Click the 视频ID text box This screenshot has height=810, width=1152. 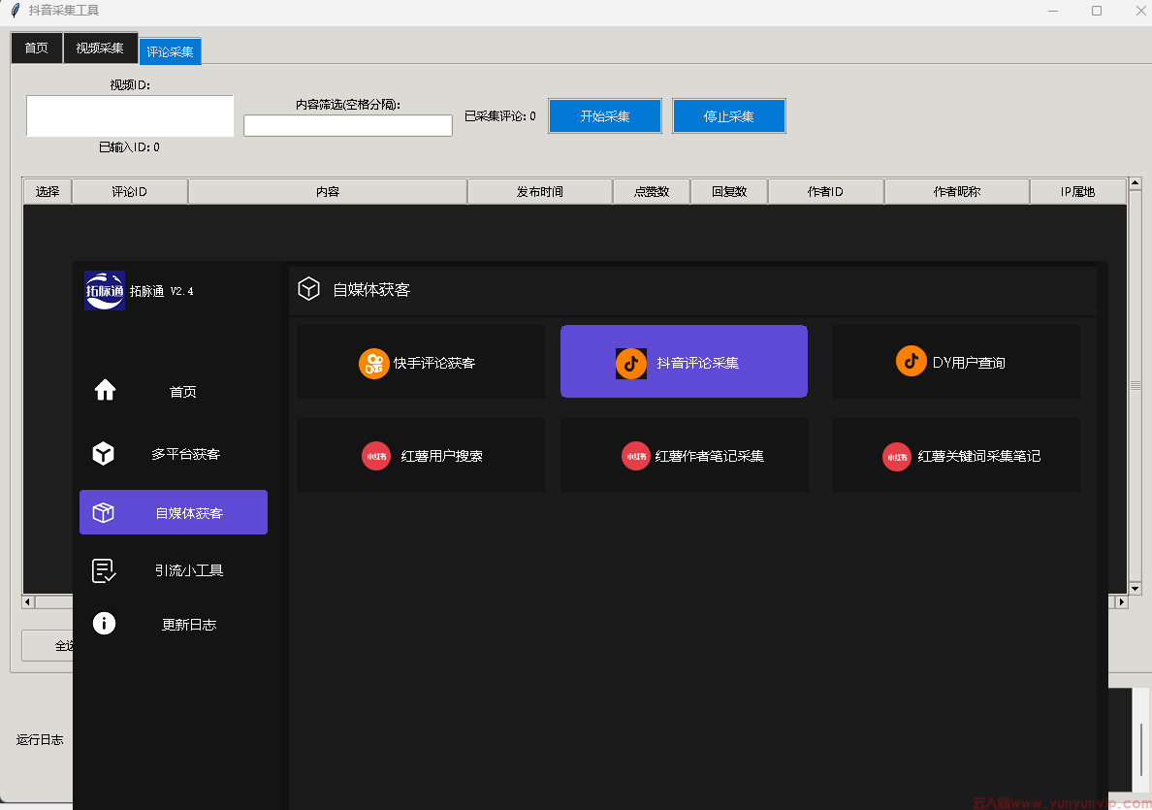(x=130, y=116)
